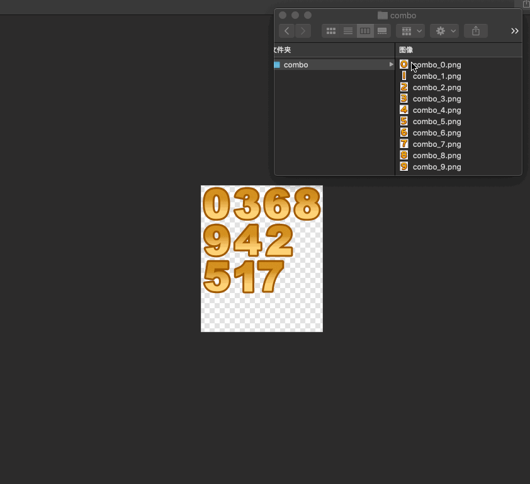Go back with the Finder back arrow
530x484 pixels.
click(x=286, y=31)
